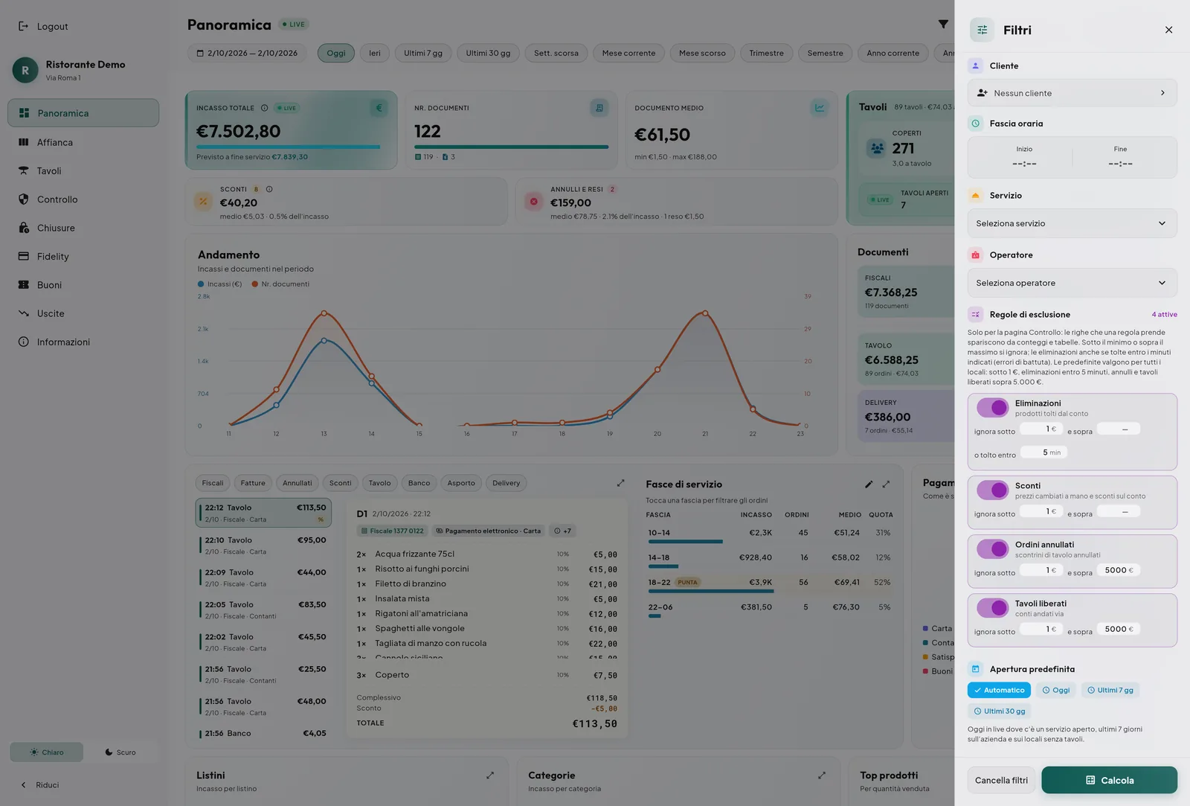
Task: Filter transactions by Delivery chip
Action: click(506, 483)
